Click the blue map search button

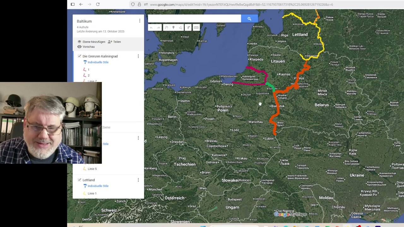[249, 19]
